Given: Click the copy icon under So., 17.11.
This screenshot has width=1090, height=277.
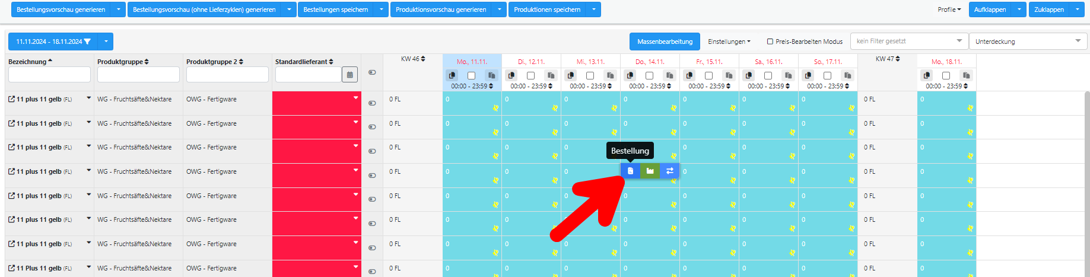Looking at the screenshot, I should 808,75.
